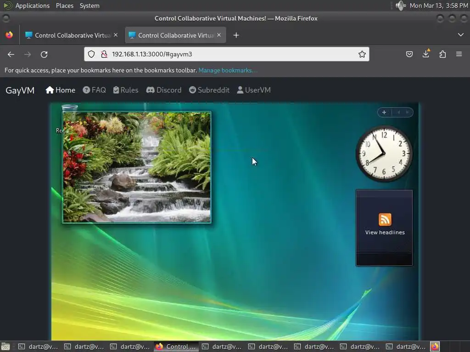Click the sidebar previous gadgets arrow

[399, 112]
